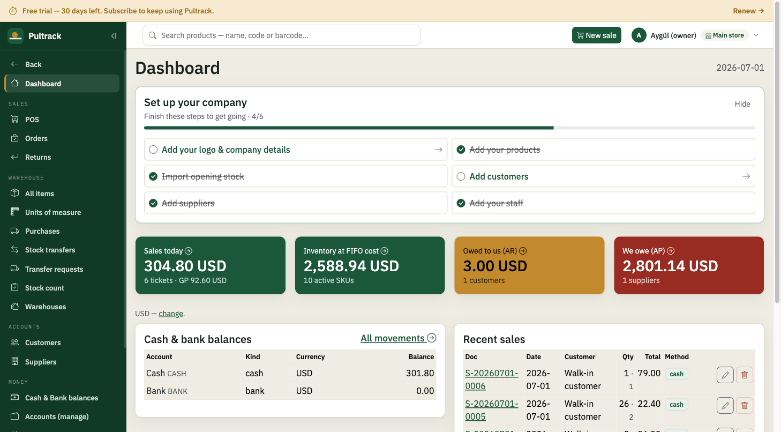Image resolution: width=781 pixels, height=432 pixels.
Task: Delete sale S-20260701-0005 with trash icon
Action: [x=745, y=406]
